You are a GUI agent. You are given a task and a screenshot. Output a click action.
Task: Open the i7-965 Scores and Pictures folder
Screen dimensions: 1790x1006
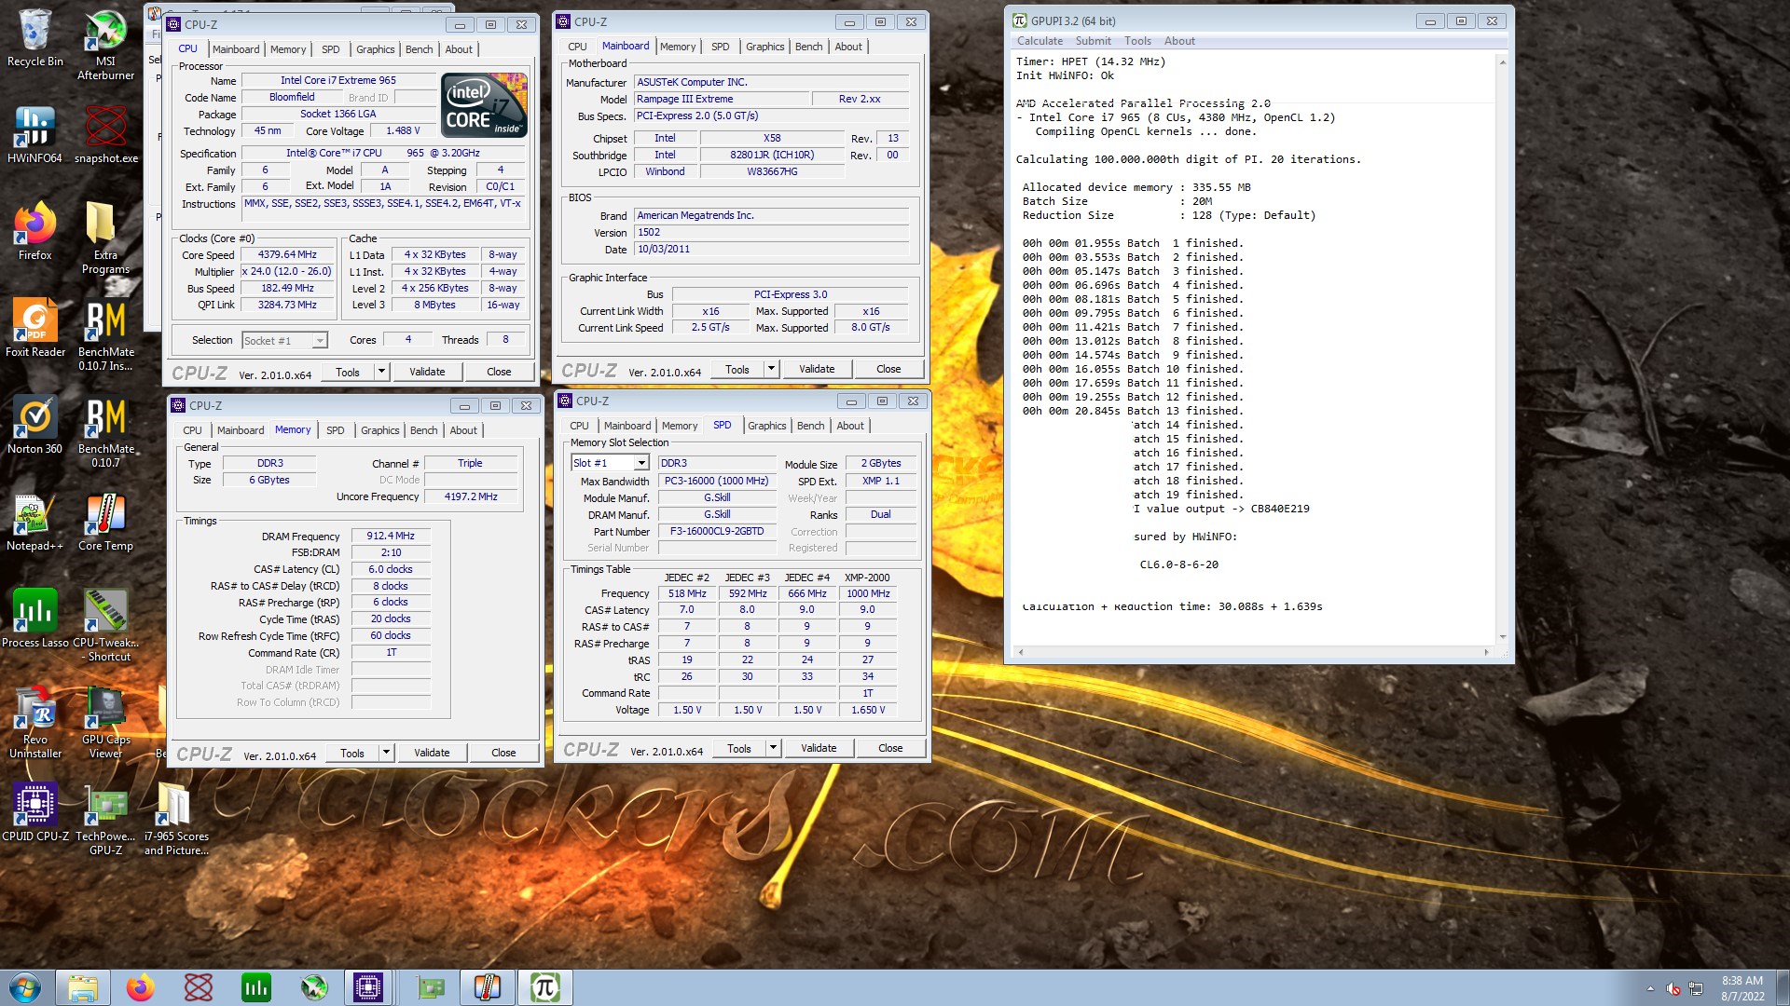click(x=175, y=820)
